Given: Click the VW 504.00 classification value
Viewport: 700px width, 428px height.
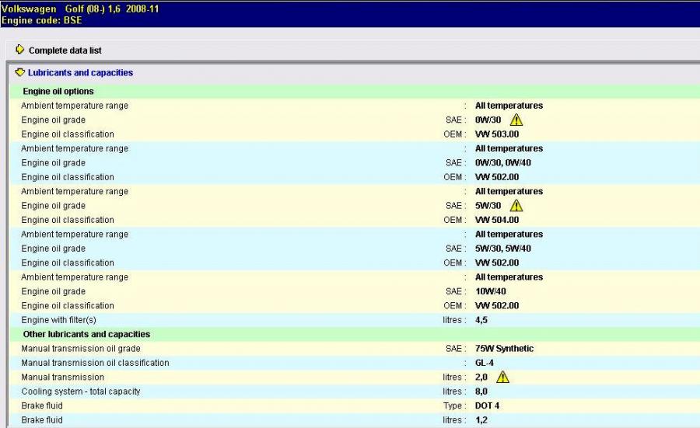Looking at the screenshot, I should pos(496,220).
